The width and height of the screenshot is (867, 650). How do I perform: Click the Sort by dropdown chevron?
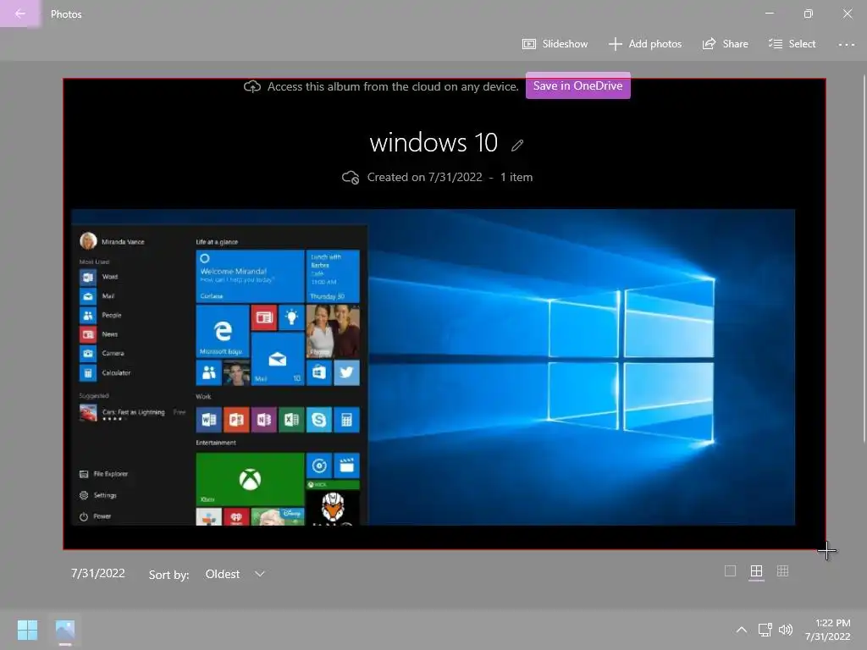point(260,575)
